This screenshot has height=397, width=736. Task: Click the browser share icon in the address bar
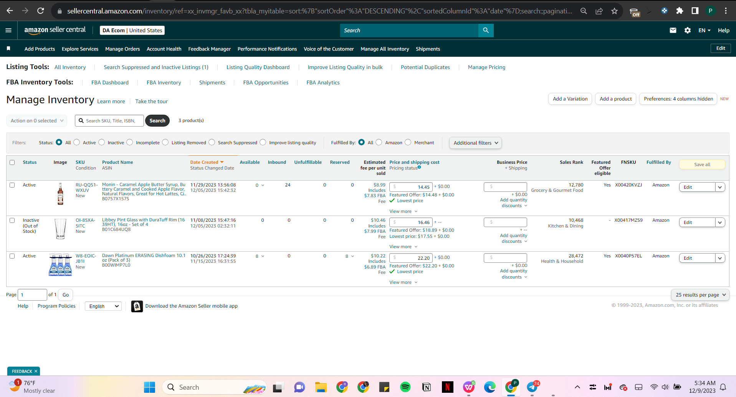[599, 11]
